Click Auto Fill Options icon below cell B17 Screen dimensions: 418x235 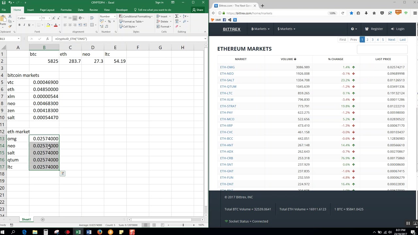[x=62, y=174]
